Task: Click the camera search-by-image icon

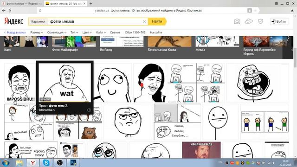Action: pyautogui.click(x=237, y=21)
